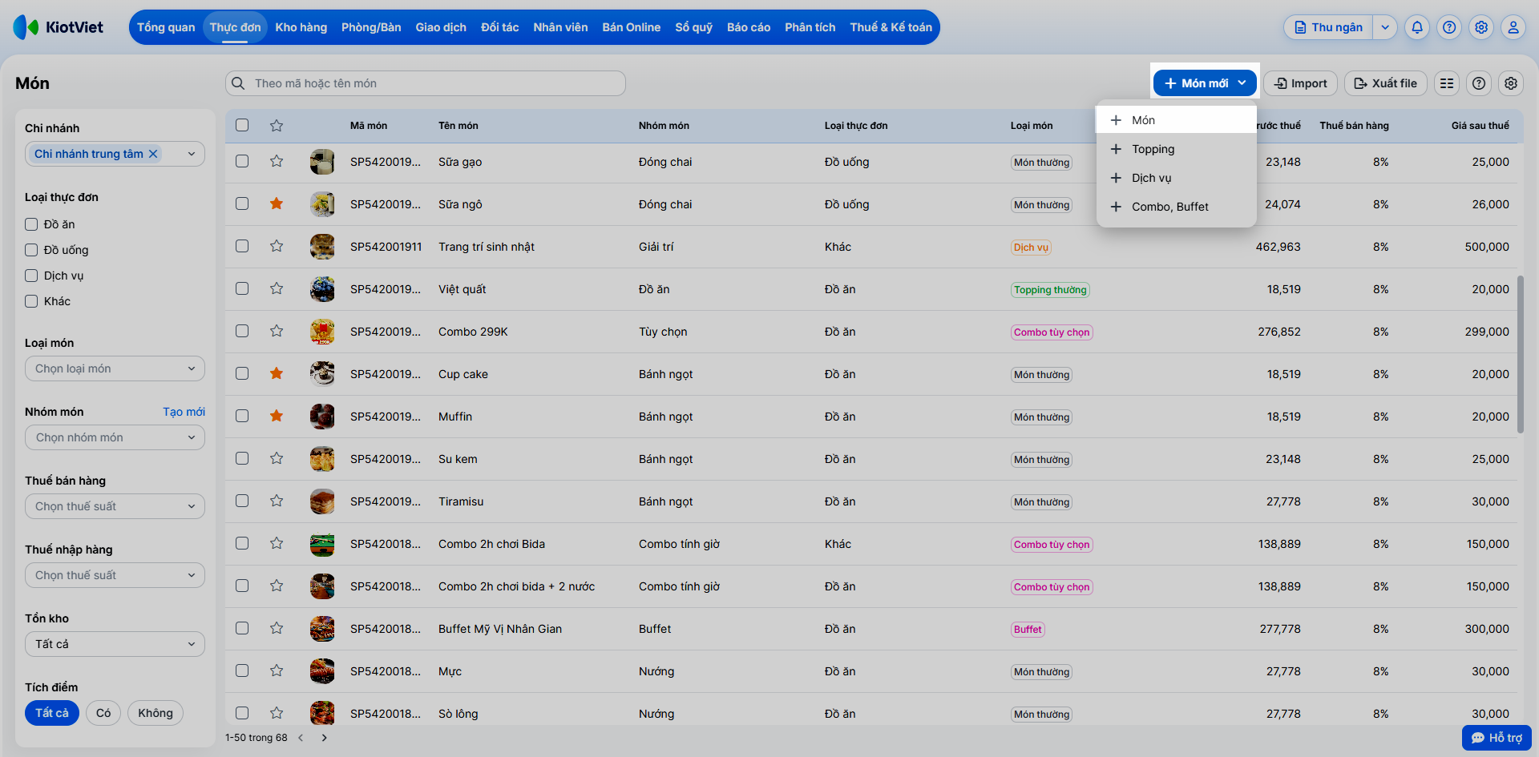Open the table settings gear icon
Screen dimensions: 1539x757
coord(1511,83)
